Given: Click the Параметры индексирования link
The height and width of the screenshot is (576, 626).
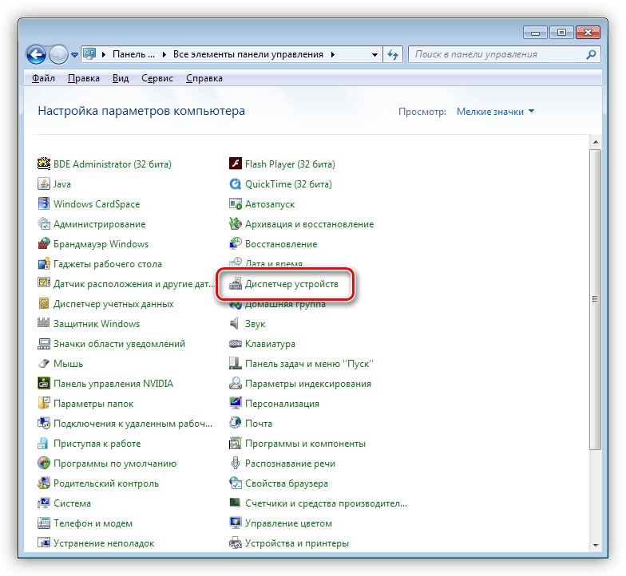Looking at the screenshot, I should click(x=308, y=383).
